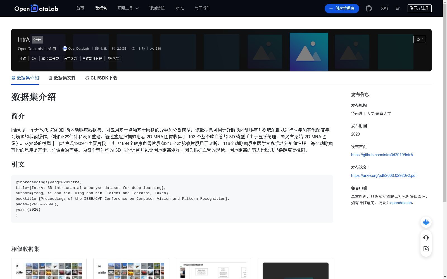Open the 动态 navigation item

click(180, 8)
